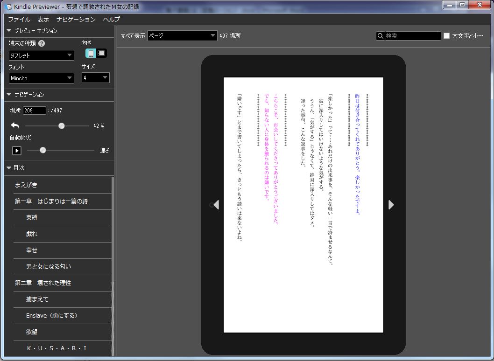
Task: Click the device type help question-mark icon
Action: [x=42, y=43]
